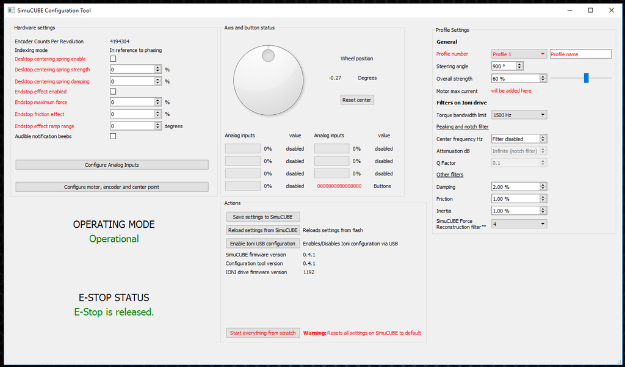Click the Inertia value spin box
The image size is (625, 367).
click(519, 211)
